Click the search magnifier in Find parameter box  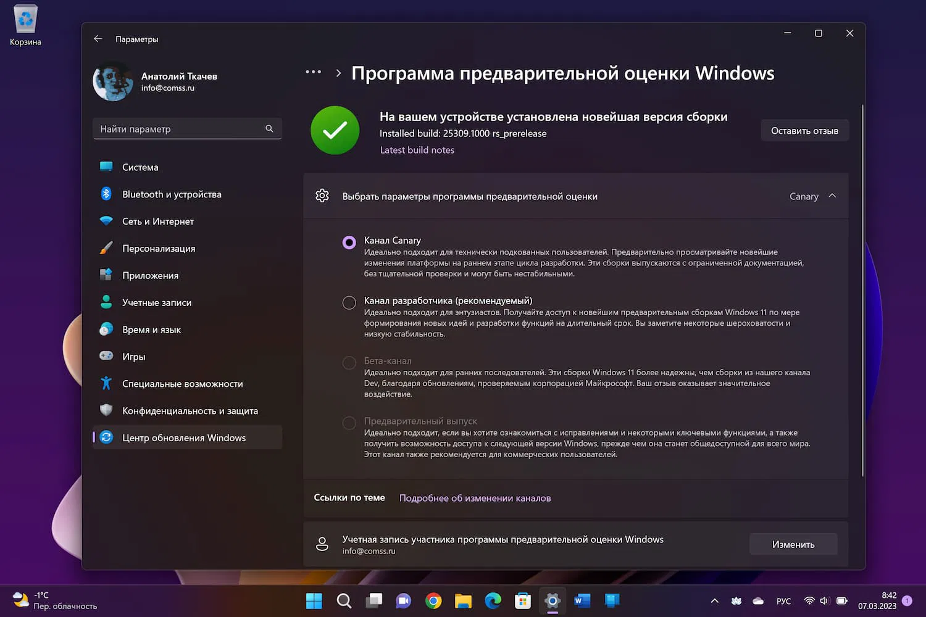pos(269,129)
